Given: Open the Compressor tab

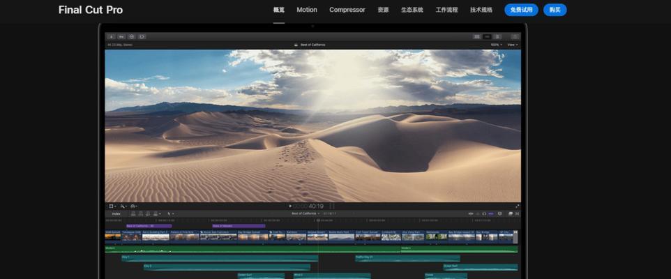Looking at the screenshot, I should (347, 10).
